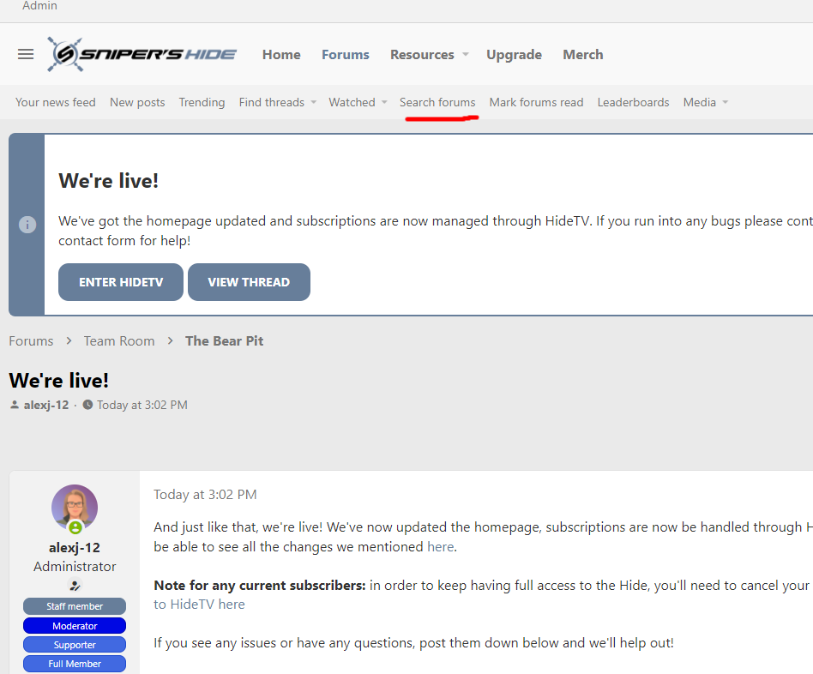Follow the 'here' link about changes

440,546
